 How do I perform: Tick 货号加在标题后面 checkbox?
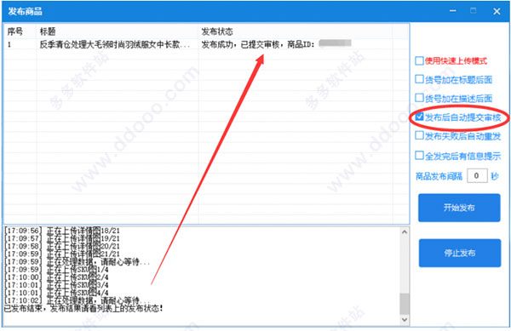click(419, 79)
